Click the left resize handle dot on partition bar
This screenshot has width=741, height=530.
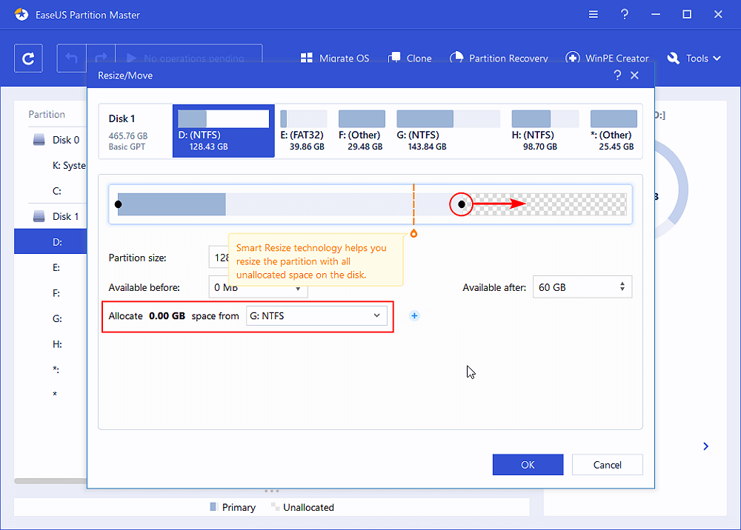point(118,204)
